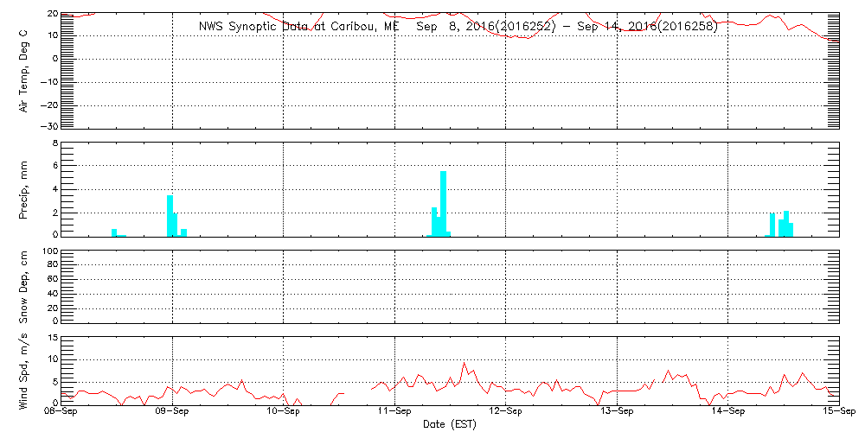Click the tallest precipitation bar on 11-Sep

[443, 203]
